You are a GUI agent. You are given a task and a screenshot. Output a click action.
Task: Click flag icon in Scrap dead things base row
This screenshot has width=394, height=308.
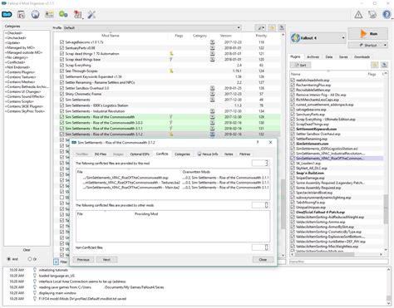[171, 59]
